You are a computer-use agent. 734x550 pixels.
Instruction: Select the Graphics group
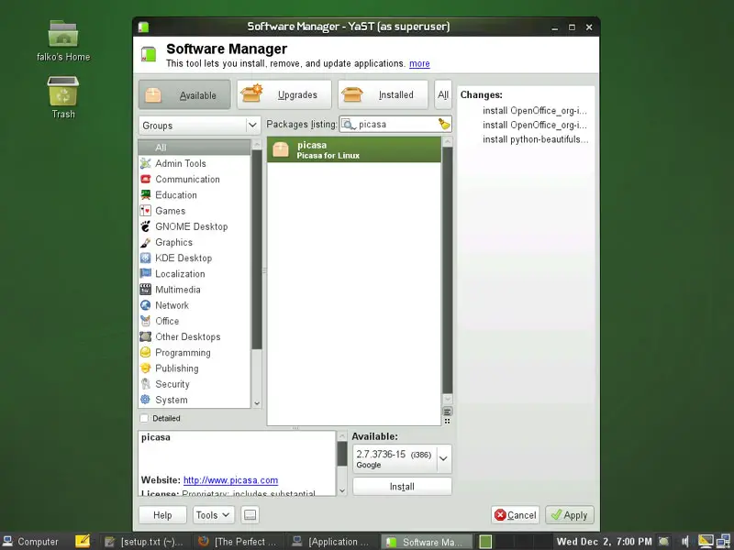tap(195, 242)
